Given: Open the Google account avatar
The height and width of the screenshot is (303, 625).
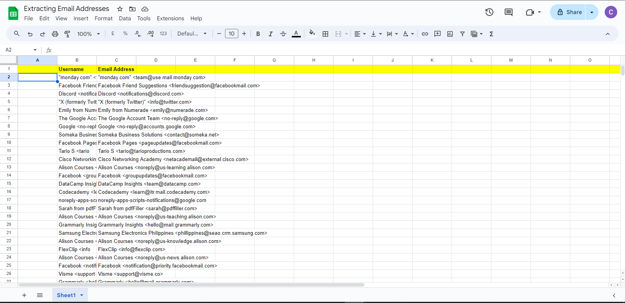Looking at the screenshot, I should pos(611,12).
